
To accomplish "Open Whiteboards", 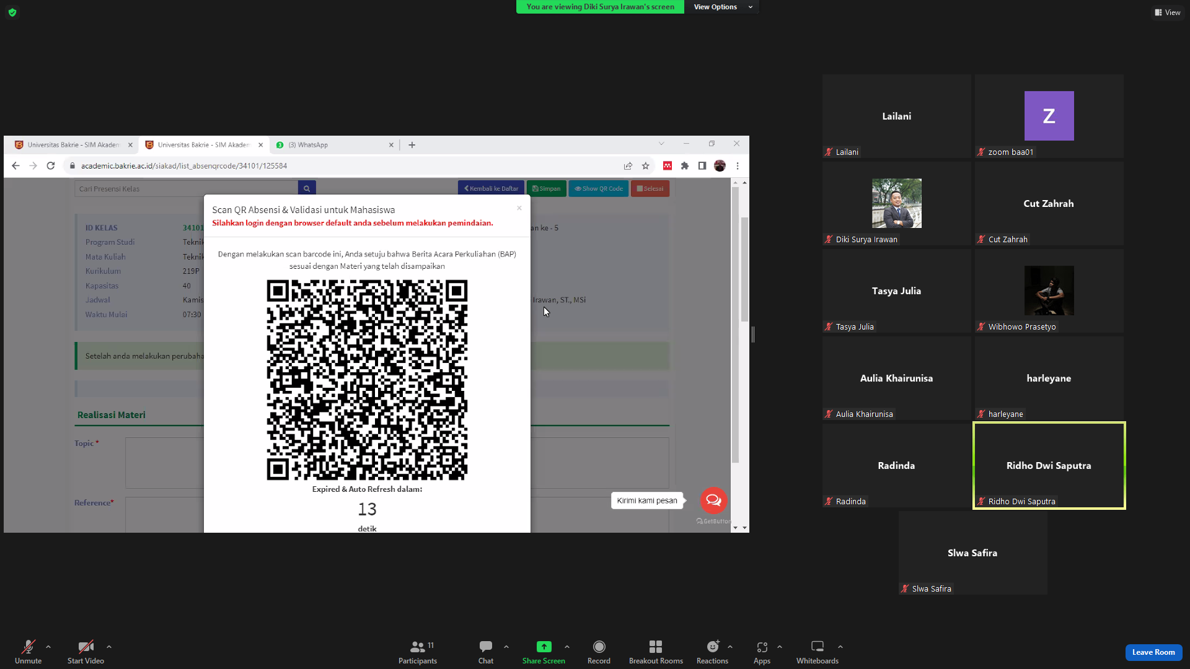I will pos(818,652).
